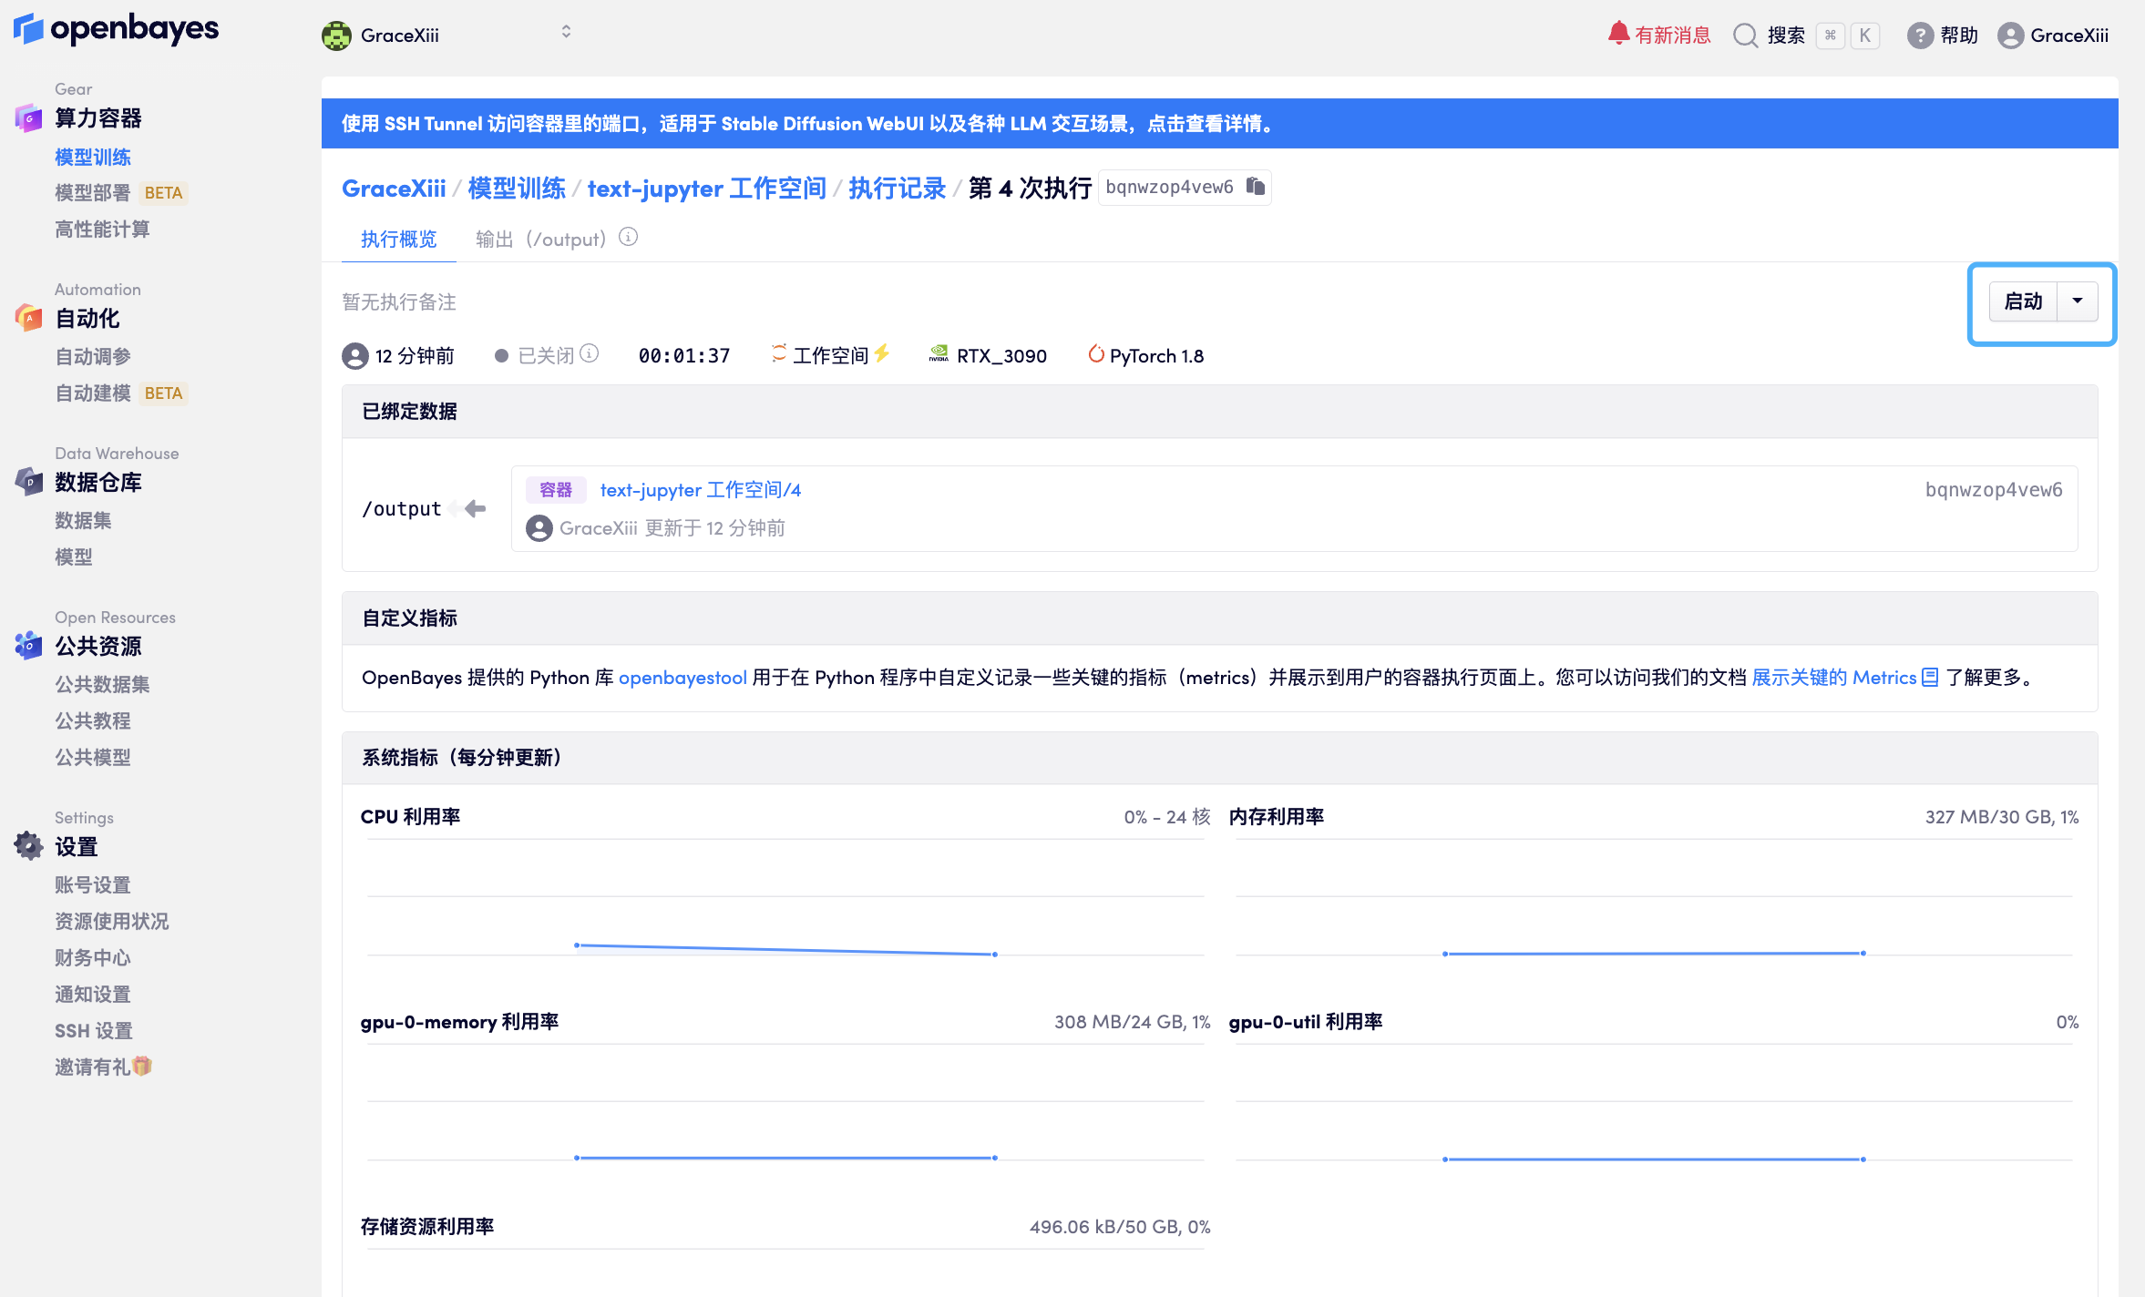Click info icon beside 输出 (/output) tab
This screenshot has width=2145, height=1297.
[628, 238]
